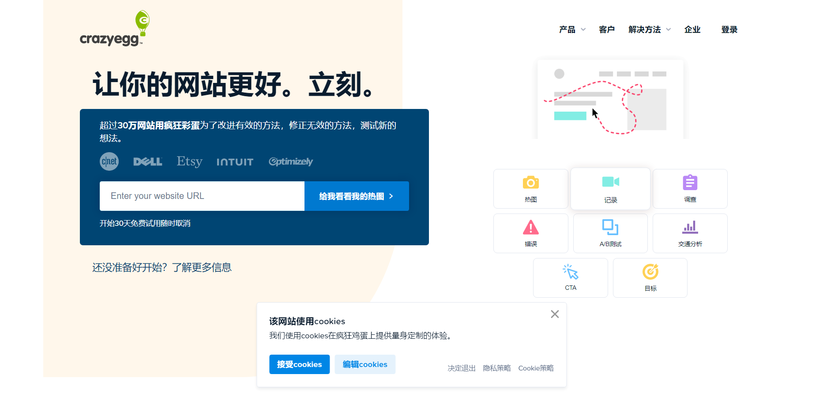
Task: Click the CTA cursor icon
Action: [x=571, y=272]
